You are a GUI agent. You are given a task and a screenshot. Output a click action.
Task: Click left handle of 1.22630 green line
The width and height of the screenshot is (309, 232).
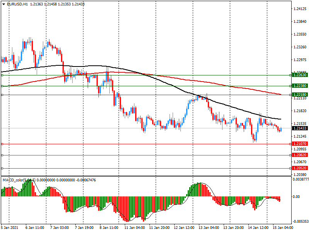[2, 75]
